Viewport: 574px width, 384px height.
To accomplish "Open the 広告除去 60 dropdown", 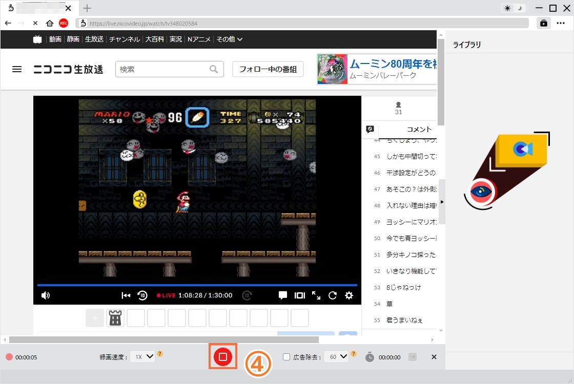I will (x=336, y=356).
